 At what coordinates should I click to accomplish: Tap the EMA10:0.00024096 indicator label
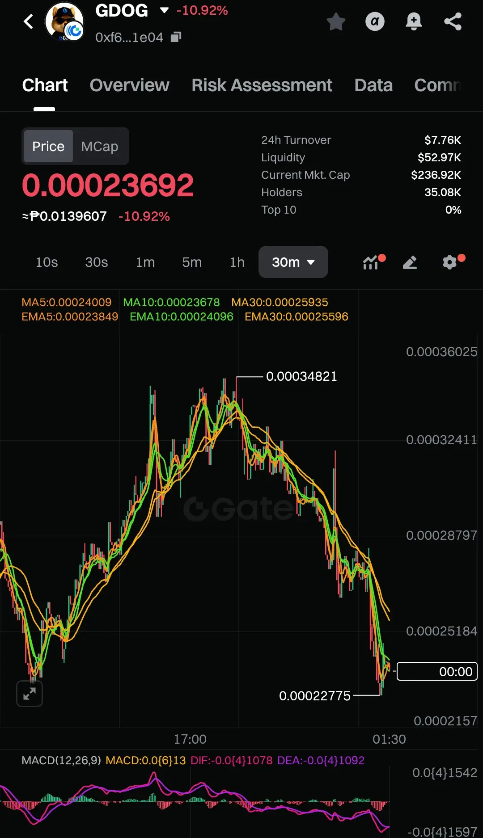point(182,316)
